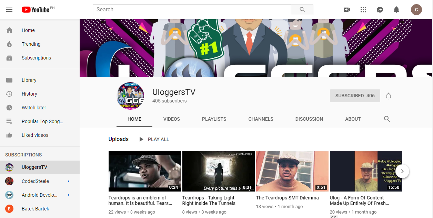Image resolution: width=433 pixels, height=218 pixels.
Task: Click the channel banner image
Action: tap(256, 48)
